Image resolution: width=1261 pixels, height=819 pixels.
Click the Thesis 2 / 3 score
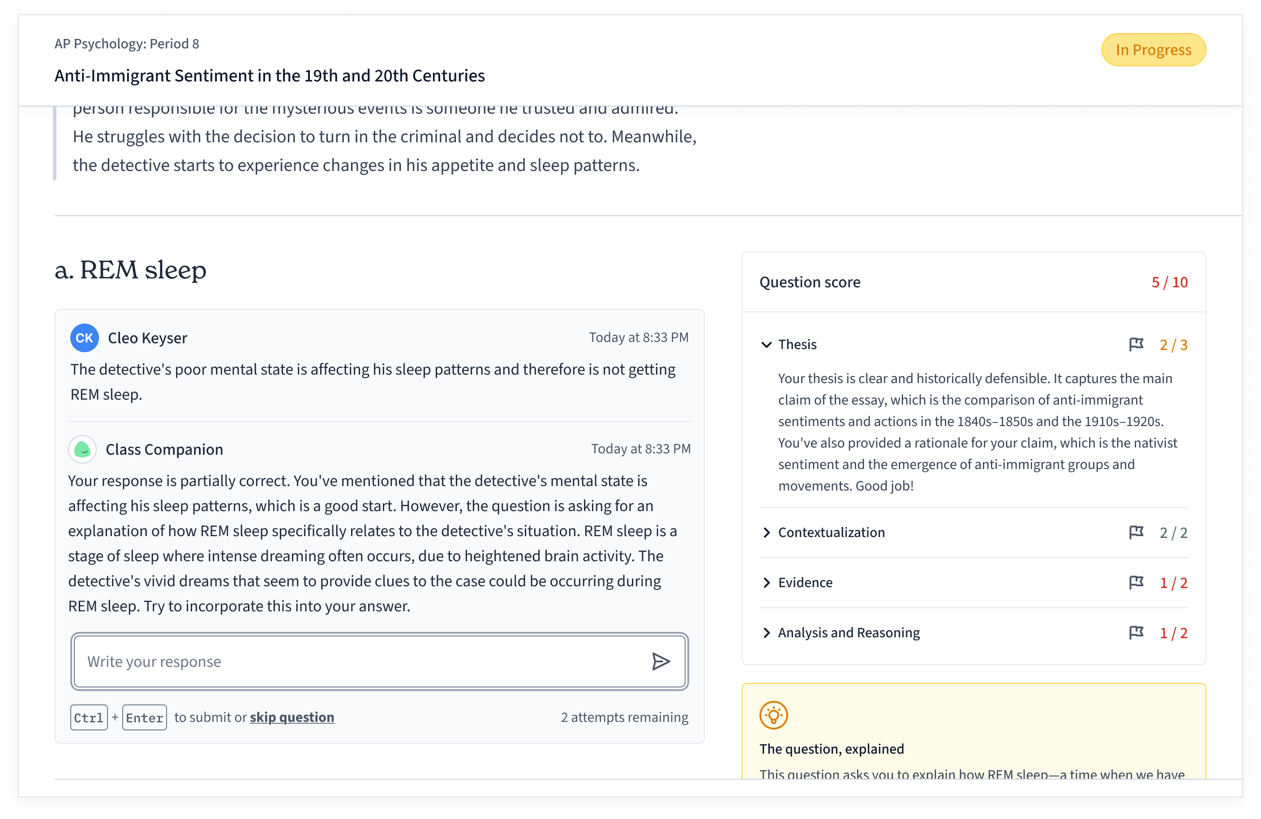point(1174,345)
